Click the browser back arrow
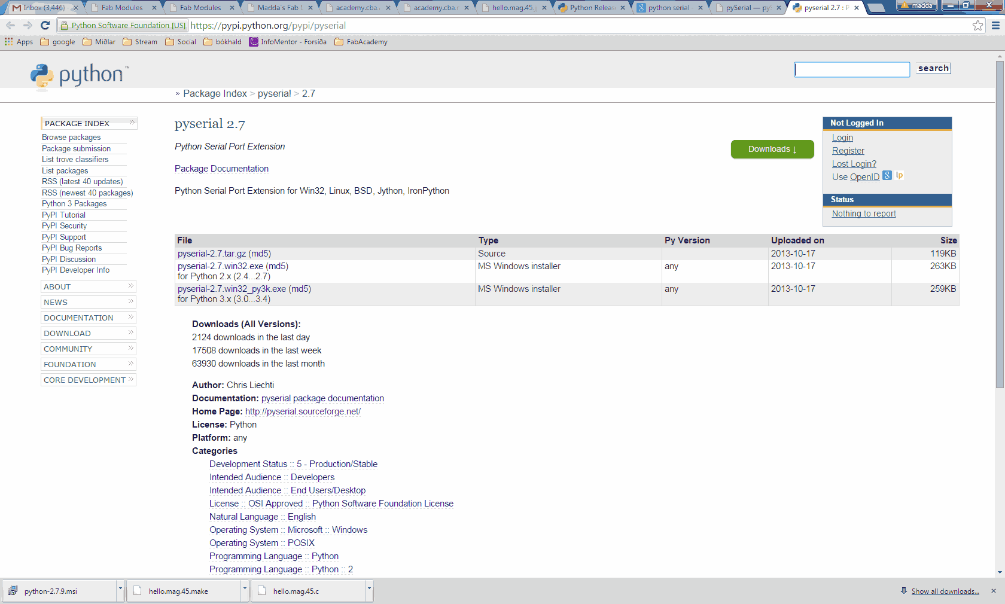Screen dimensions: 1005x604 point(10,25)
